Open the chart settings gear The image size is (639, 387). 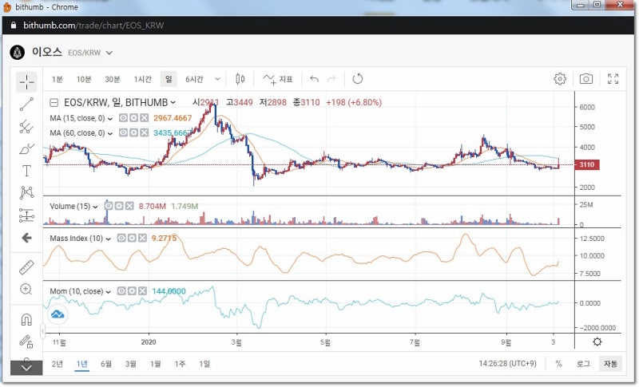(560, 78)
